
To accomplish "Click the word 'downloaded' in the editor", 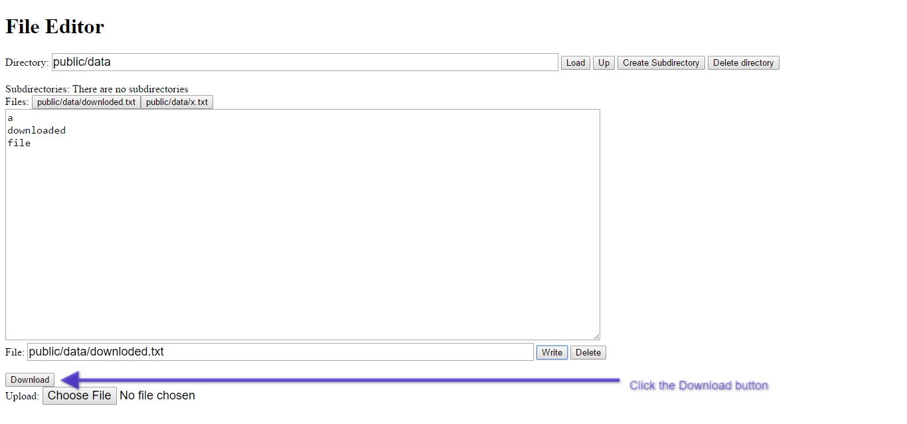I will [x=37, y=130].
